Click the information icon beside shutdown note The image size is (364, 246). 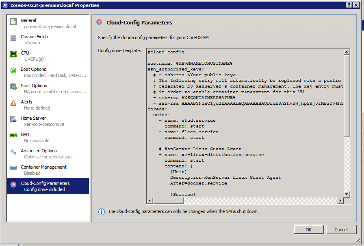[102, 211]
